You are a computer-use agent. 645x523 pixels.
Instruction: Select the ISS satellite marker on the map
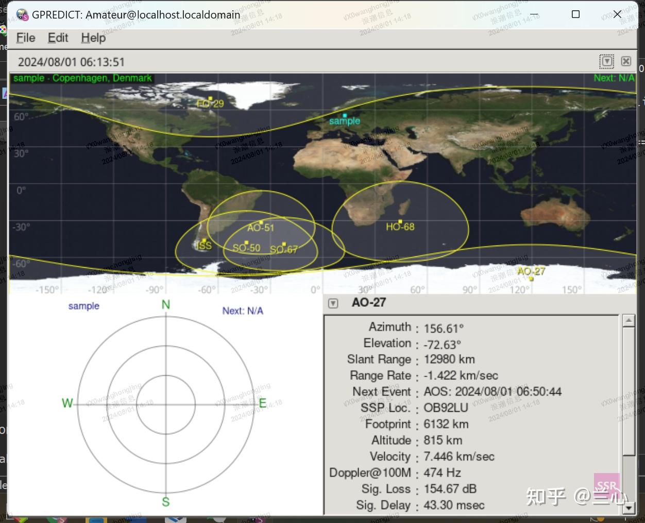point(205,241)
